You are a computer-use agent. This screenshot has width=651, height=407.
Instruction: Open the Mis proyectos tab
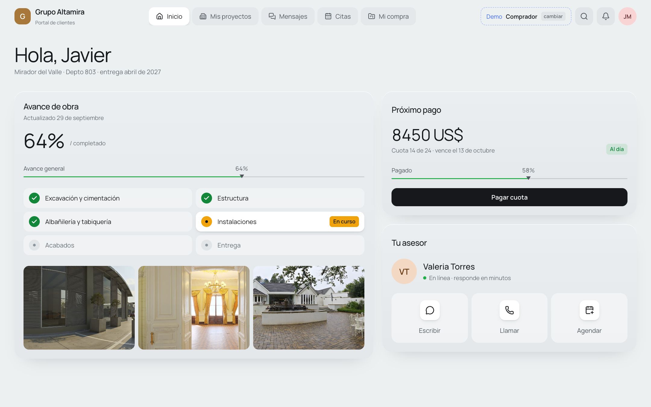pyautogui.click(x=225, y=16)
